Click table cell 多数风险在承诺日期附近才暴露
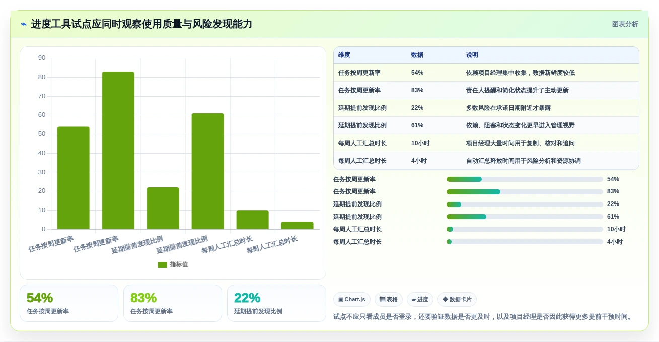 508,108
